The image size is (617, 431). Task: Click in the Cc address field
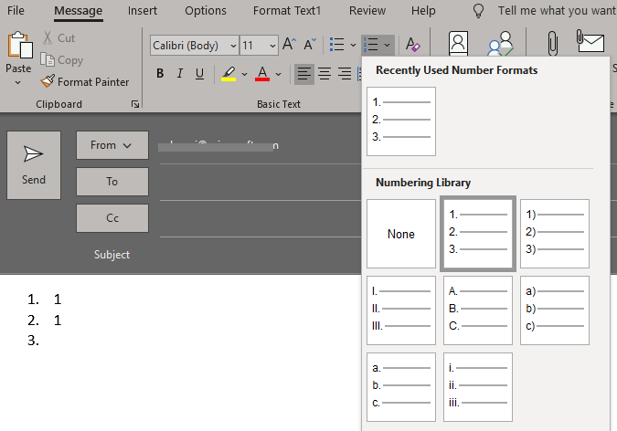pos(261,219)
